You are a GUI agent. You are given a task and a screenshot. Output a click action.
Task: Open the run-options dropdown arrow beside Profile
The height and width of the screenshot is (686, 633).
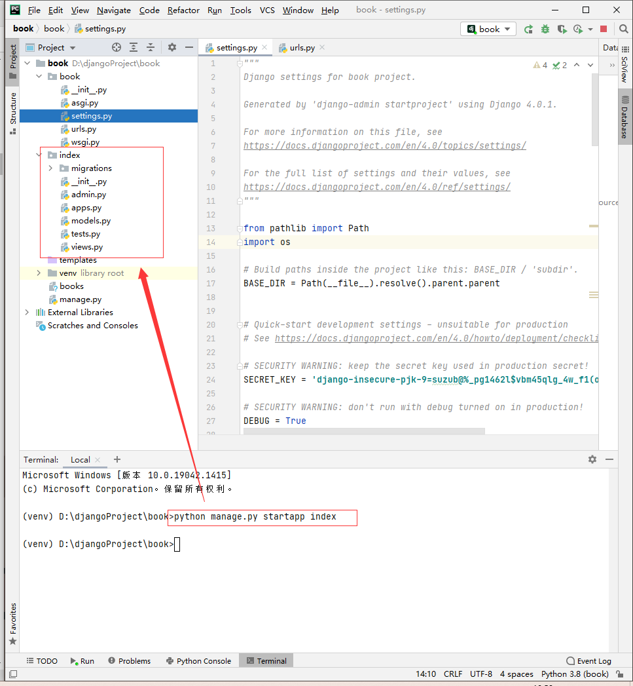click(x=590, y=29)
